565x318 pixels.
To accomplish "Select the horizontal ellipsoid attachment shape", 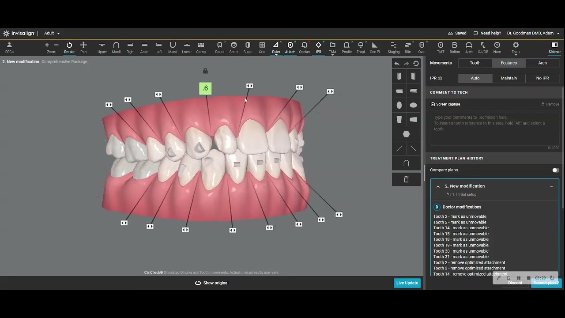I will (x=413, y=105).
